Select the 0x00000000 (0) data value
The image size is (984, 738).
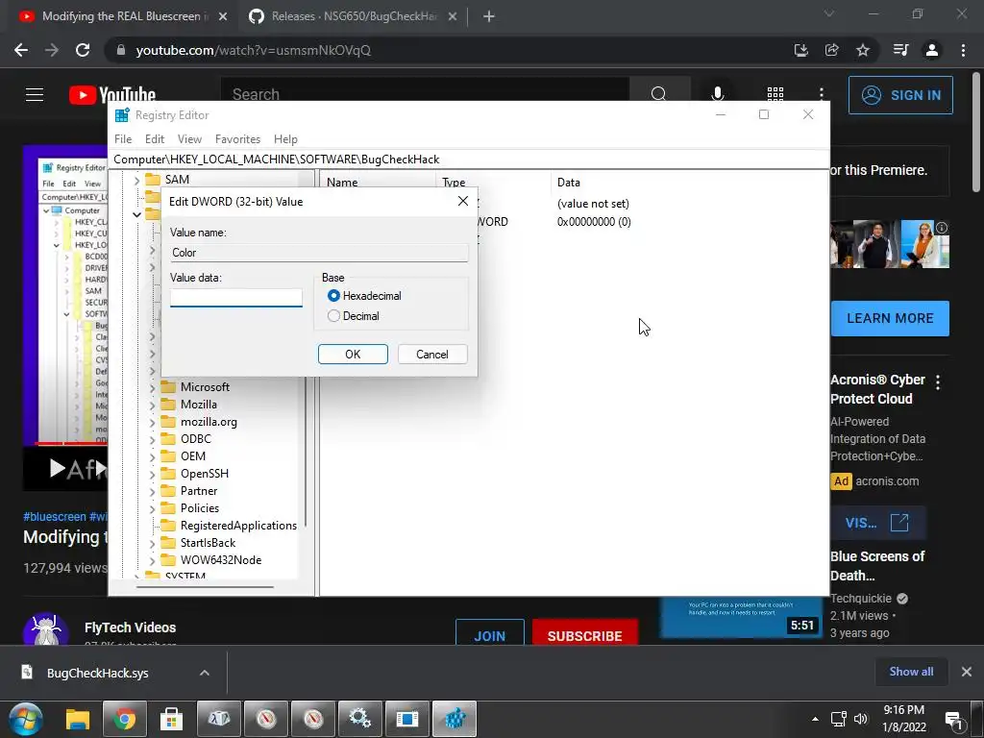pyautogui.click(x=594, y=222)
